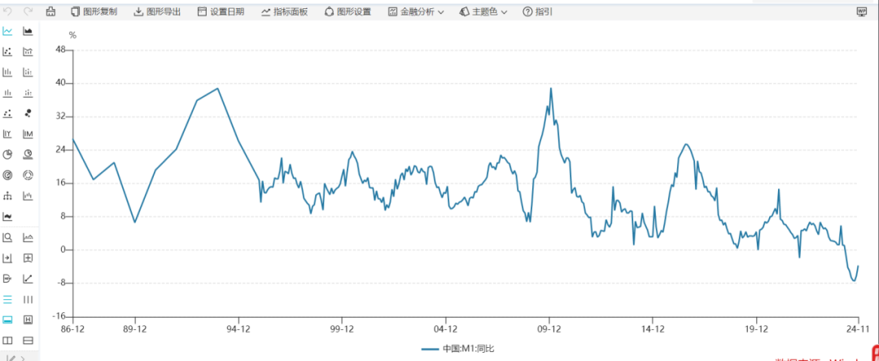The height and width of the screenshot is (361, 879).
Task: Click the 24-11 x-axis label
Action: point(858,328)
